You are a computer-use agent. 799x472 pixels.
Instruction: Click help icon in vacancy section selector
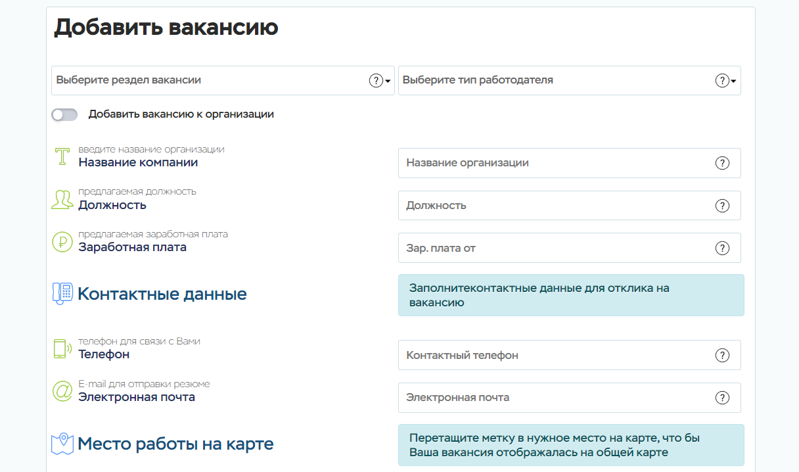[376, 81]
